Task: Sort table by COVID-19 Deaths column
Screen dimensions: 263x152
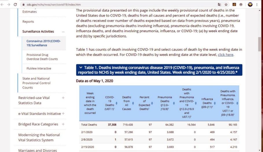Action: 116,103
